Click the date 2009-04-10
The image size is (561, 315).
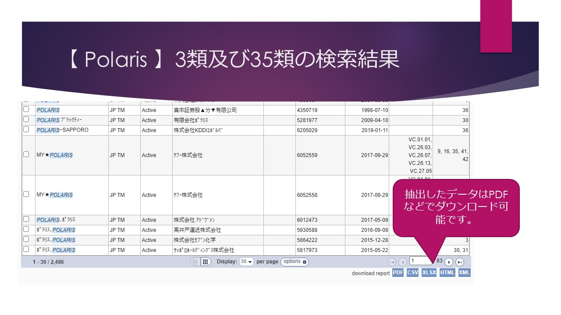[375, 120]
